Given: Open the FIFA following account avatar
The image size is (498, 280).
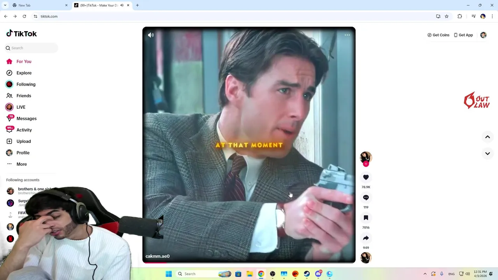Looking at the screenshot, I should pyautogui.click(x=11, y=215).
